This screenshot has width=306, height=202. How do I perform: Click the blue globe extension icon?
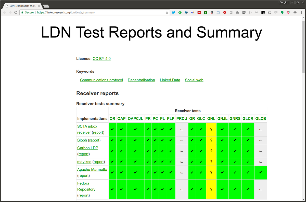point(186,12)
